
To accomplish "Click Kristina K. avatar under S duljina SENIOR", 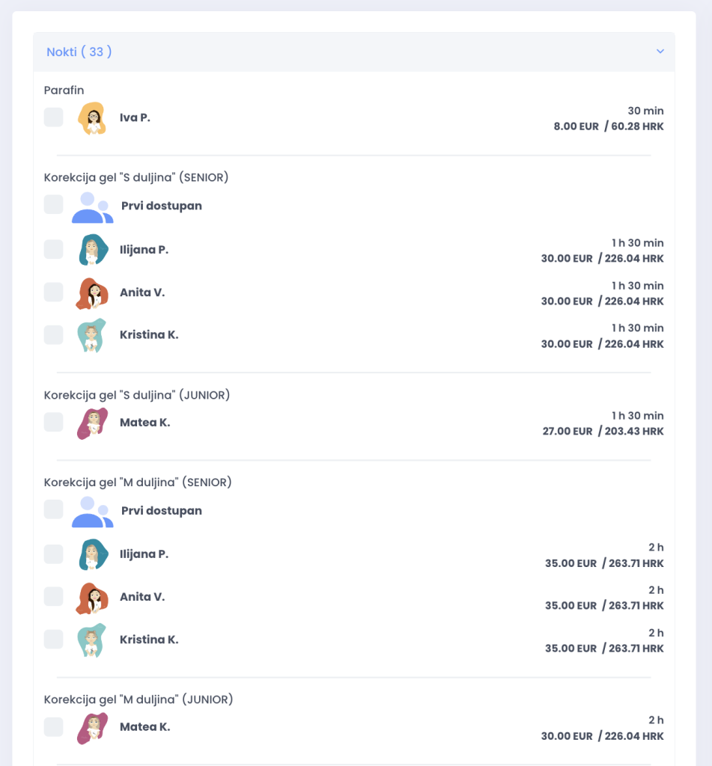I will pos(92,335).
